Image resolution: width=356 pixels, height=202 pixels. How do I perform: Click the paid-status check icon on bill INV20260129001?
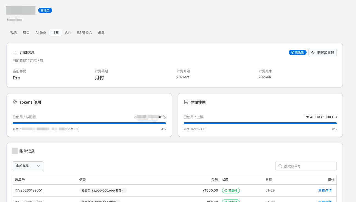coord(226,190)
